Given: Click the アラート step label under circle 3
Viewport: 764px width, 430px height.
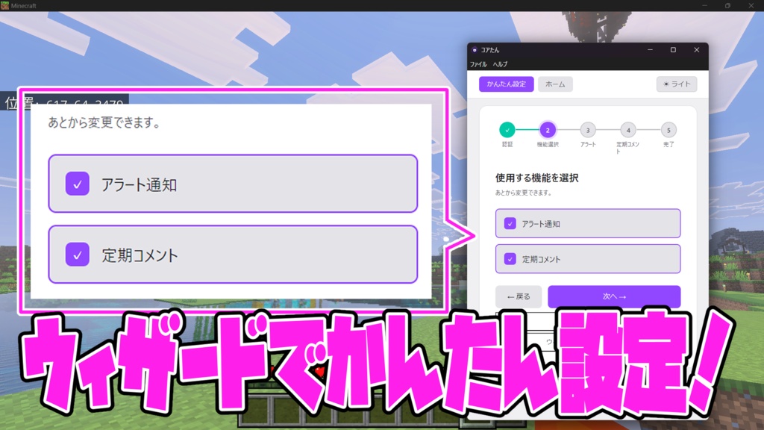Looking at the screenshot, I should (588, 145).
